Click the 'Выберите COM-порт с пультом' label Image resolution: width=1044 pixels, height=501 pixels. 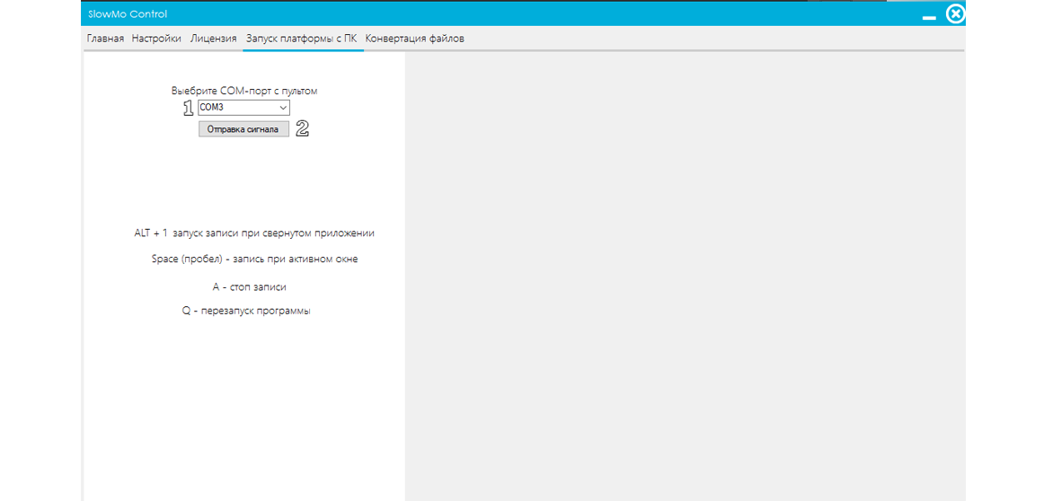pos(244,92)
